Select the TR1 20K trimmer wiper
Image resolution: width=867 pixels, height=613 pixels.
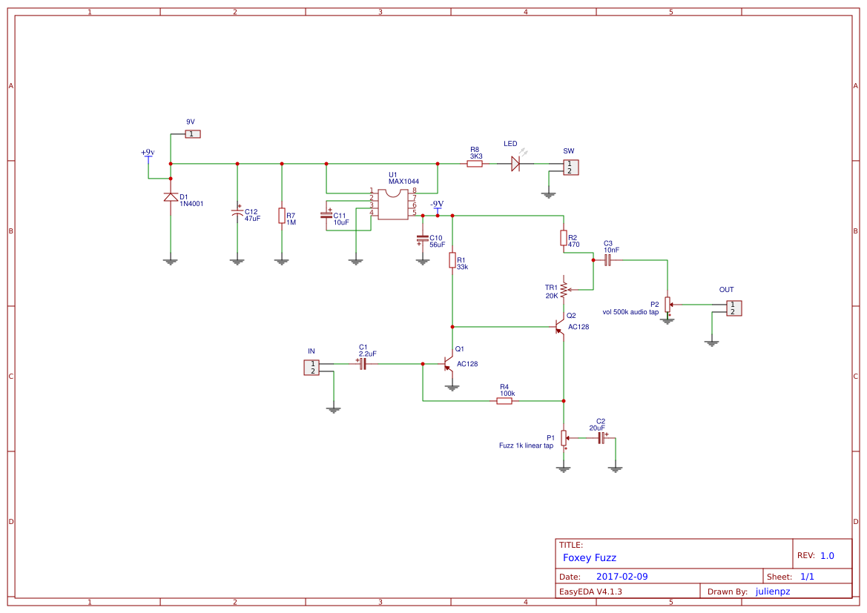coord(570,290)
